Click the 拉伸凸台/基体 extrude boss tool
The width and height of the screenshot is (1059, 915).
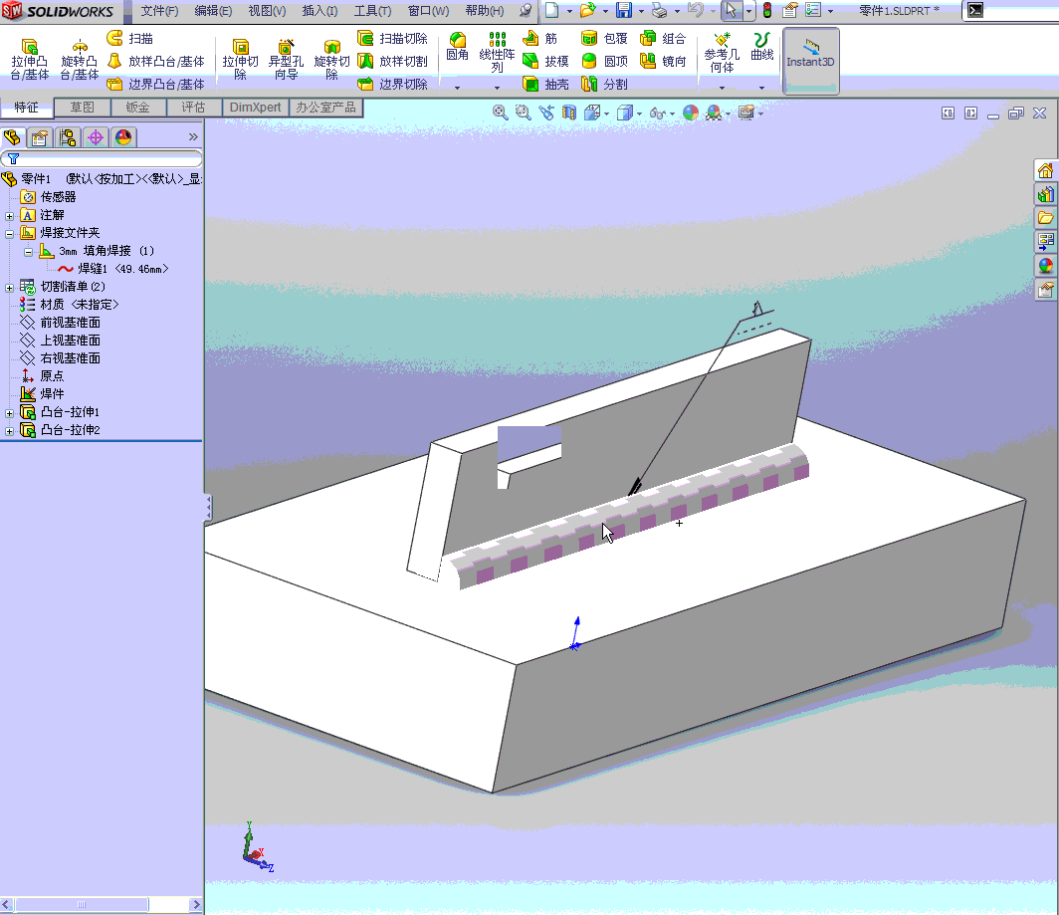30,60
